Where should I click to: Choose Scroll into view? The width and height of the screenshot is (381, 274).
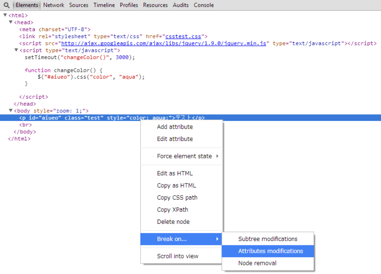[181, 256]
